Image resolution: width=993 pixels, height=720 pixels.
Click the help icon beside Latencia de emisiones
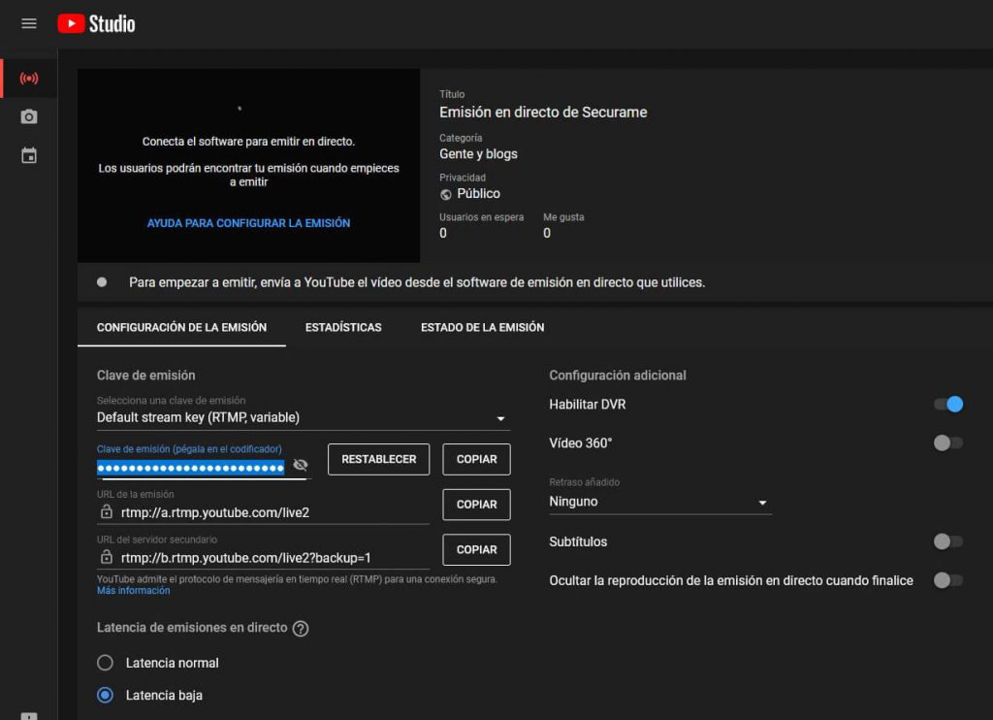301,628
